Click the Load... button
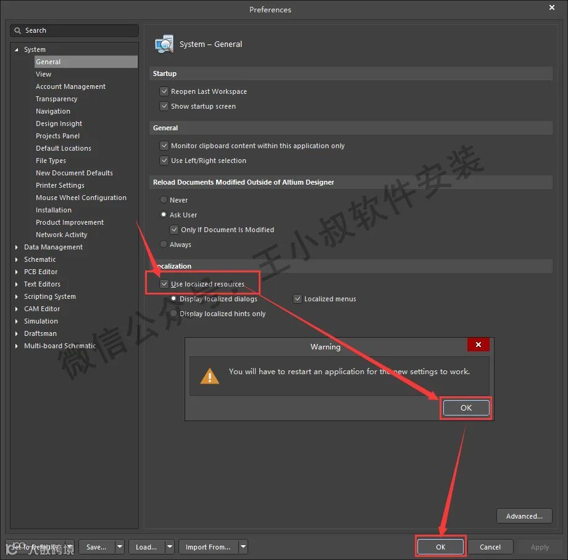Screen dimensions: 568x560 (x=146, y=546)
